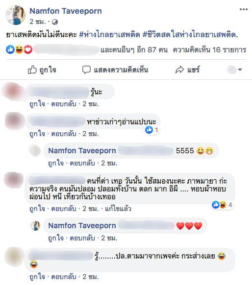
Task: Click the haha reaction icon on post summary
Action: point(19,49)
